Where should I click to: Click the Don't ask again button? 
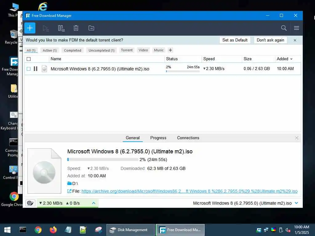(270, 40)
